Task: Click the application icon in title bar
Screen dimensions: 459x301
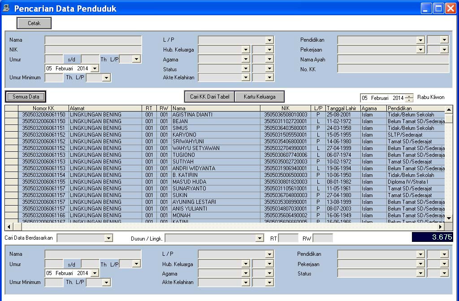Action: 6,8
